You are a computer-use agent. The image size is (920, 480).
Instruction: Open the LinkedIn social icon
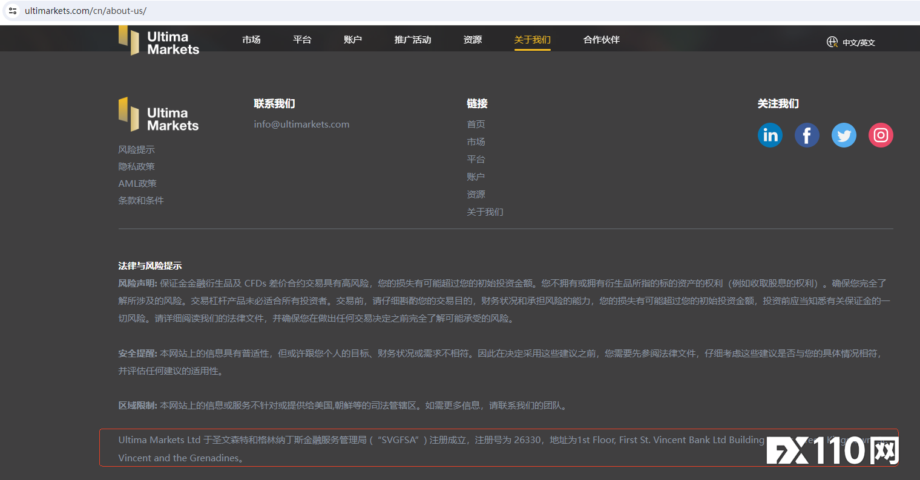click(770, 135)
